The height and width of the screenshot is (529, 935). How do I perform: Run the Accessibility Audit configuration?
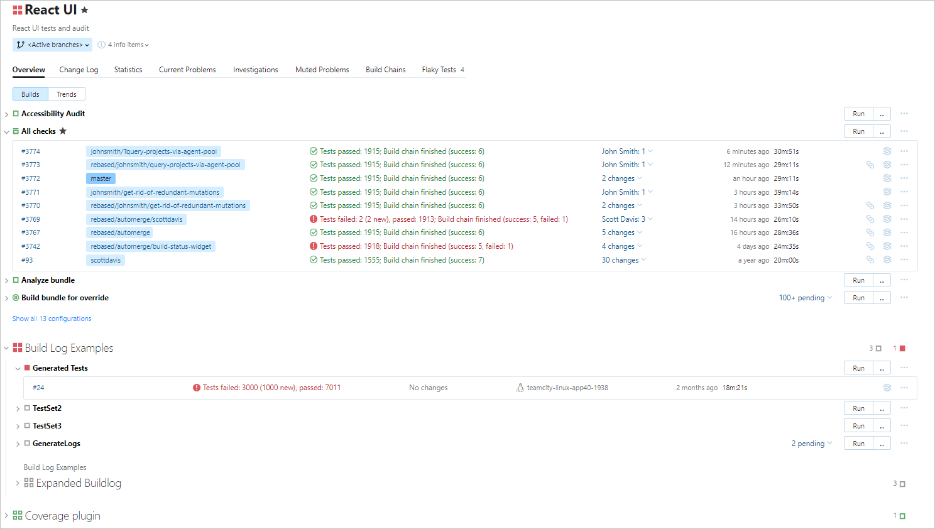tap(858, 114)
